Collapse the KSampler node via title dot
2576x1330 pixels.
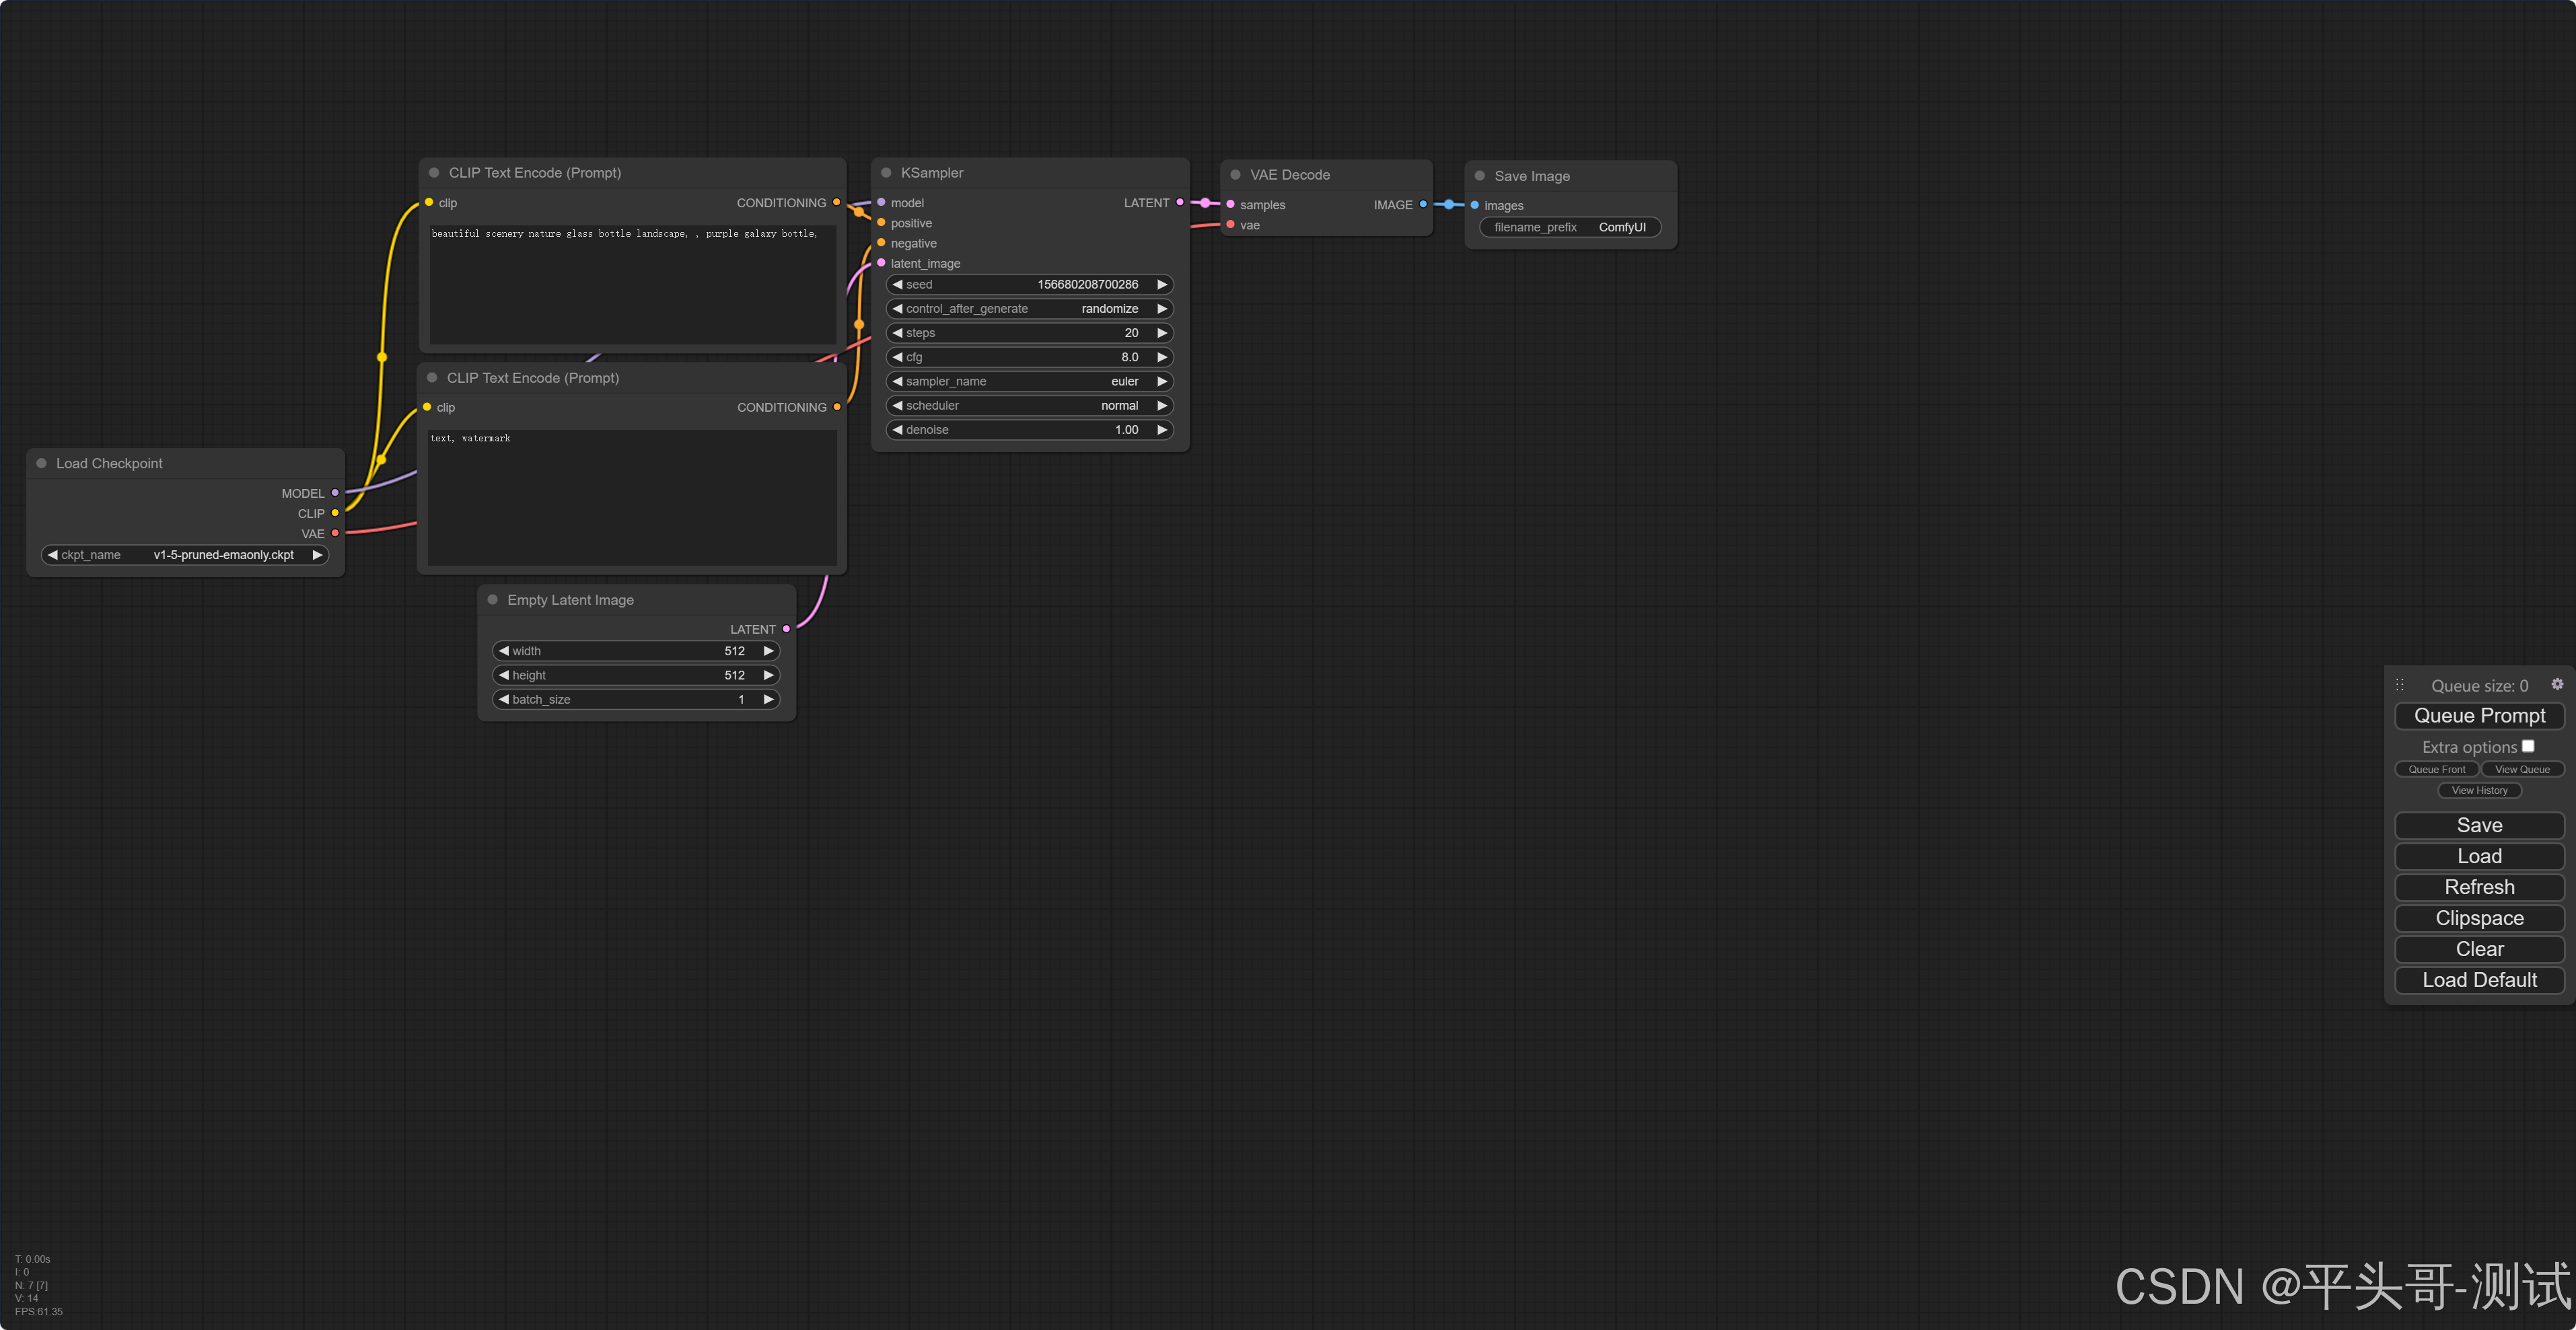tap(886, 173)
